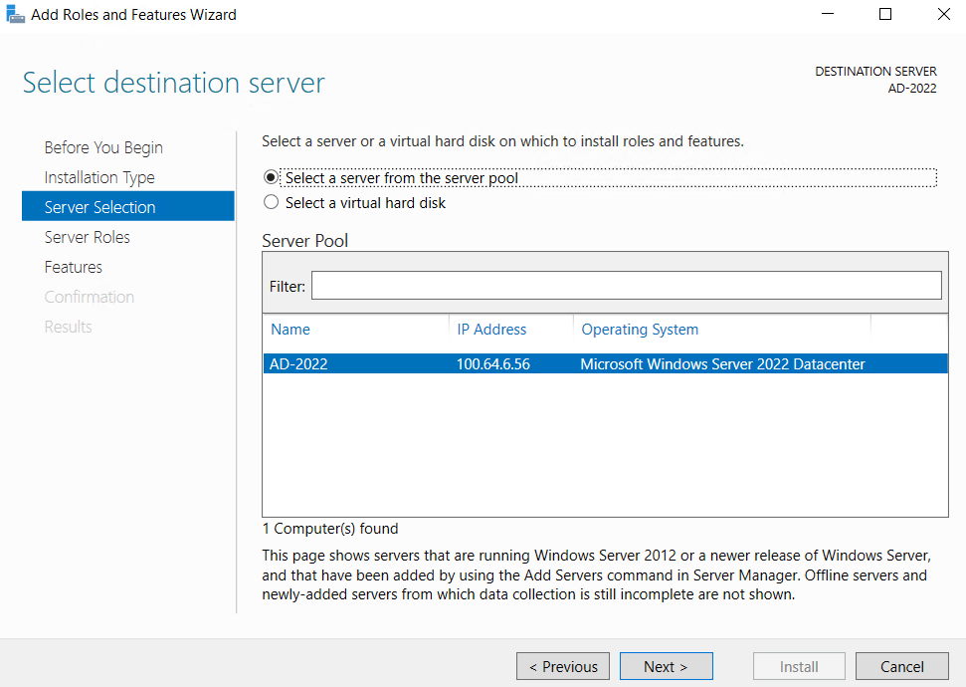Click the Filter text box
966x687 pixels.
tap(626, 286)
